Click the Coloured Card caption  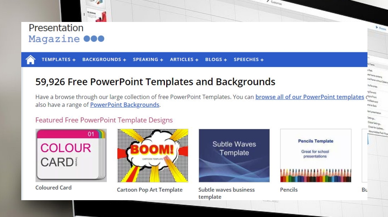[54, 188]
